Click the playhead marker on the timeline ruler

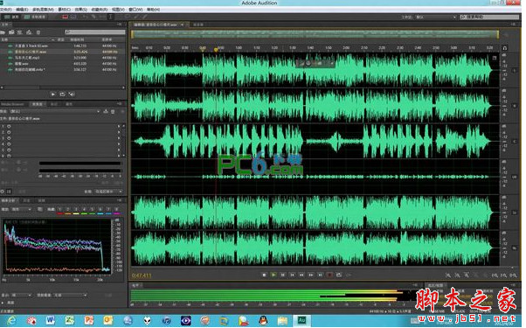(x=217, y=50)
